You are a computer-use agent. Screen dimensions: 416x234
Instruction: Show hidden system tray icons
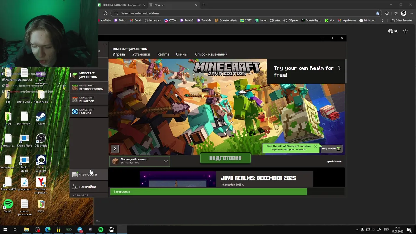click(357, 230)
